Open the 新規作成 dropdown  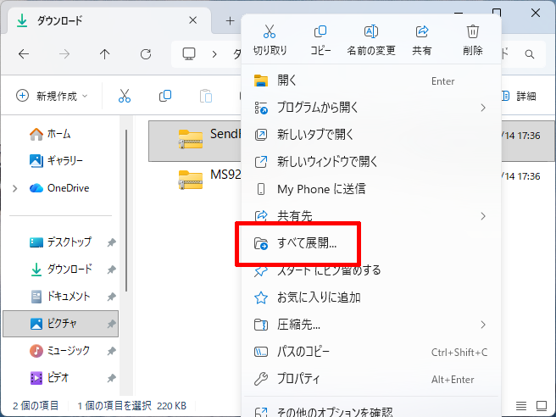[52, 96]
